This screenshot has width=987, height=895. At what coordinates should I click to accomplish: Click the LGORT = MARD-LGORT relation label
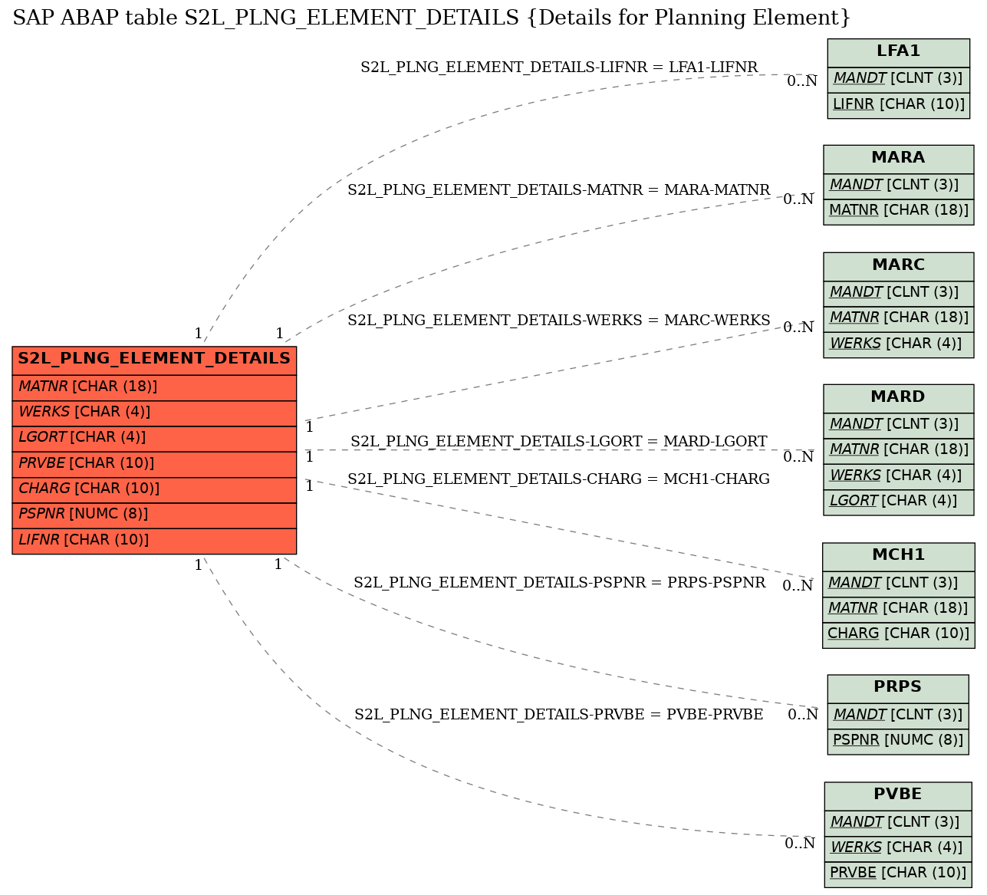559,442
